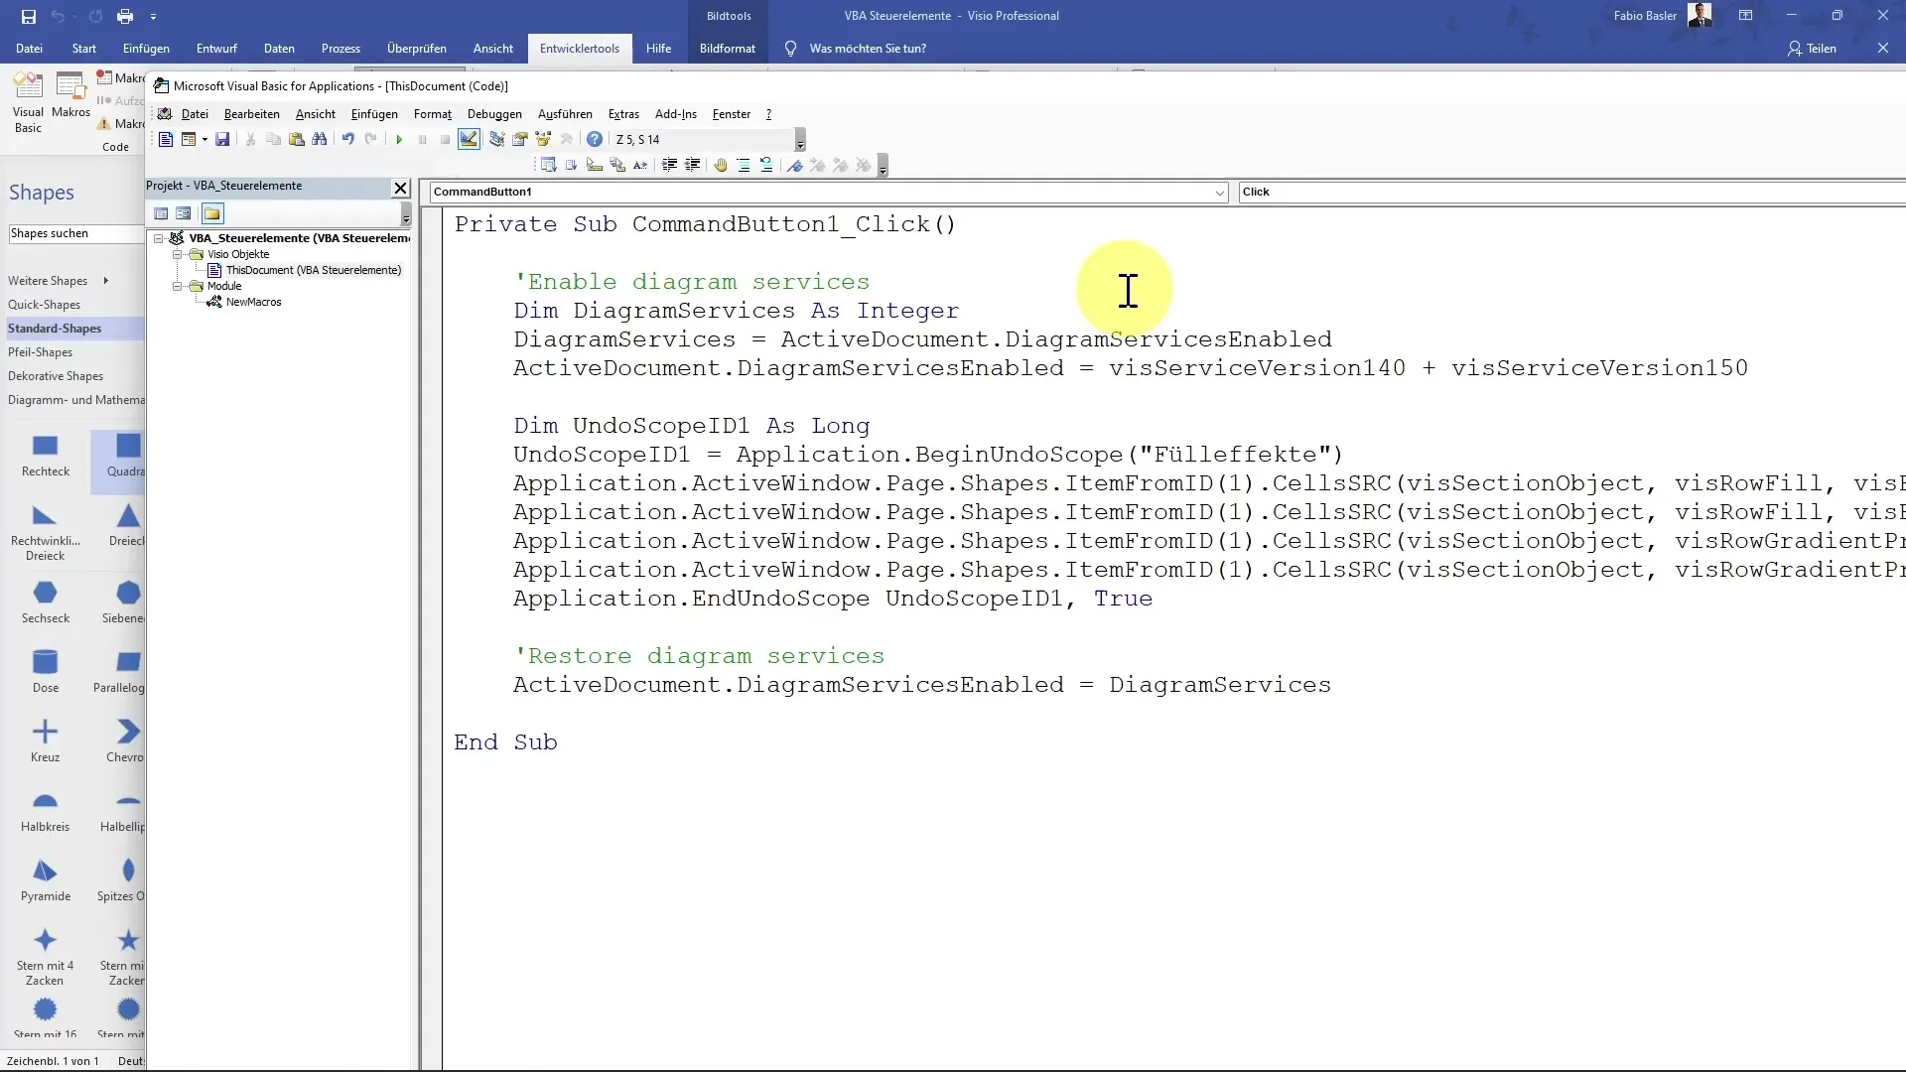
Task: Indent the selected code lines
Action: 669,165
